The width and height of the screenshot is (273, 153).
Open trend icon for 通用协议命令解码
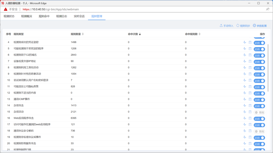(245, 131)
